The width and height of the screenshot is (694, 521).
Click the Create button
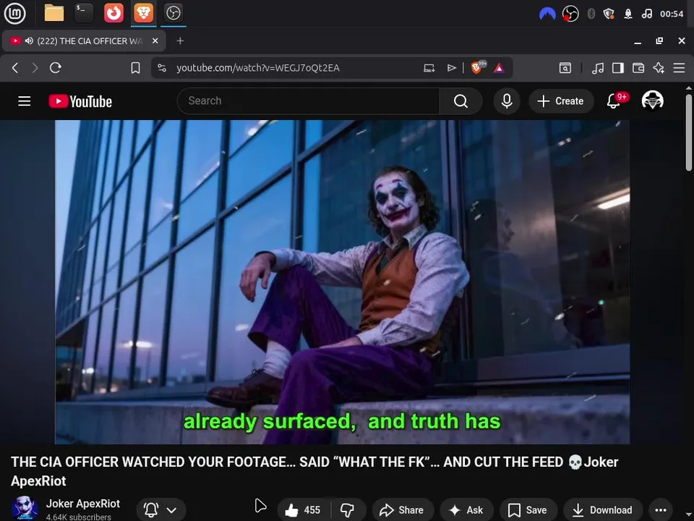[561, 101]
